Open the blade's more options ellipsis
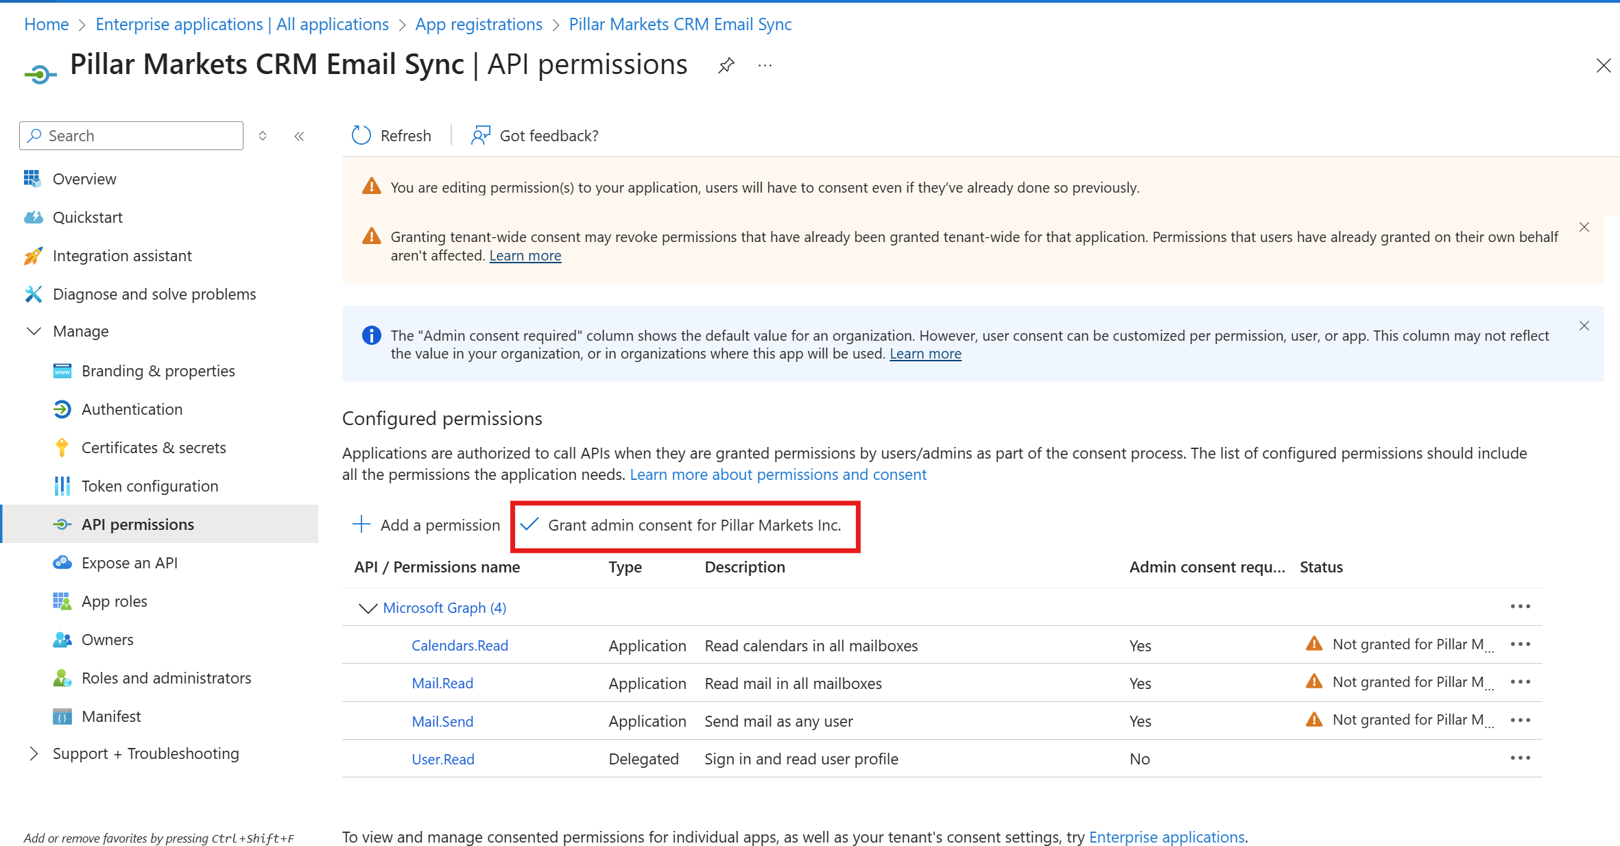Image resolution: width=1620 pixels, height=846 pixels. [765, 66]
